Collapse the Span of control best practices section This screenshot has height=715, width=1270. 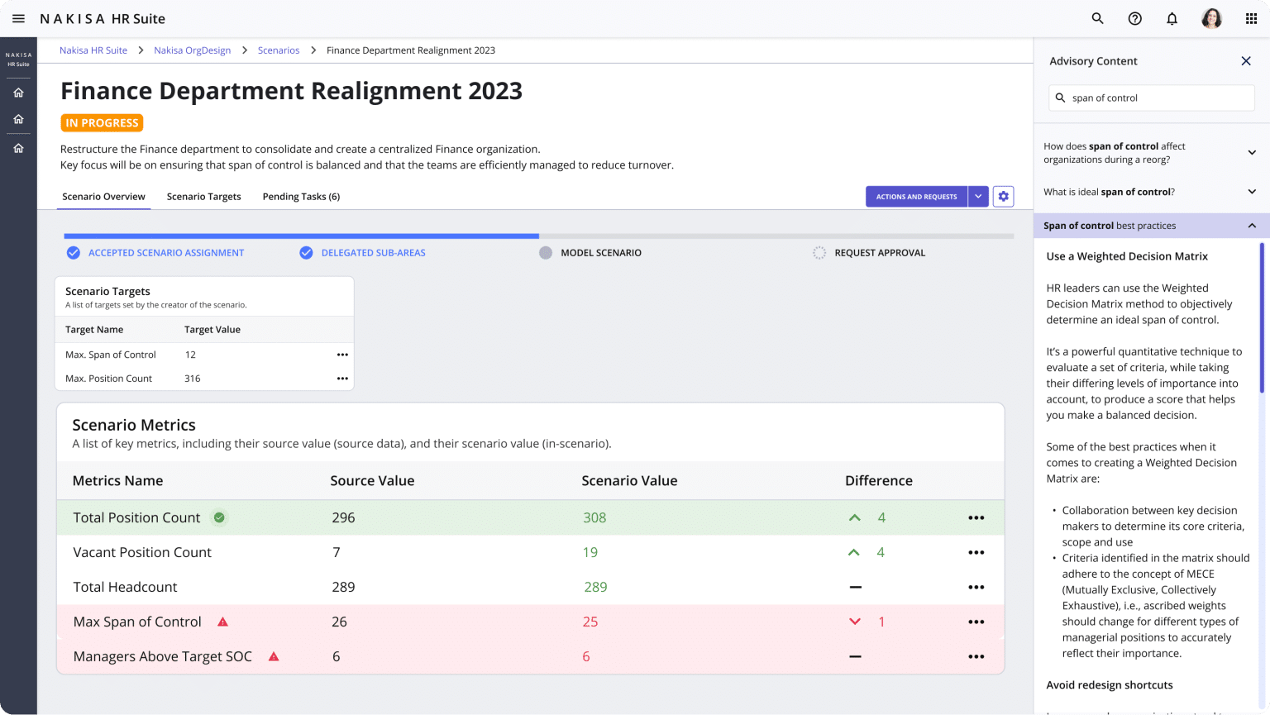tap(1251, 225)
